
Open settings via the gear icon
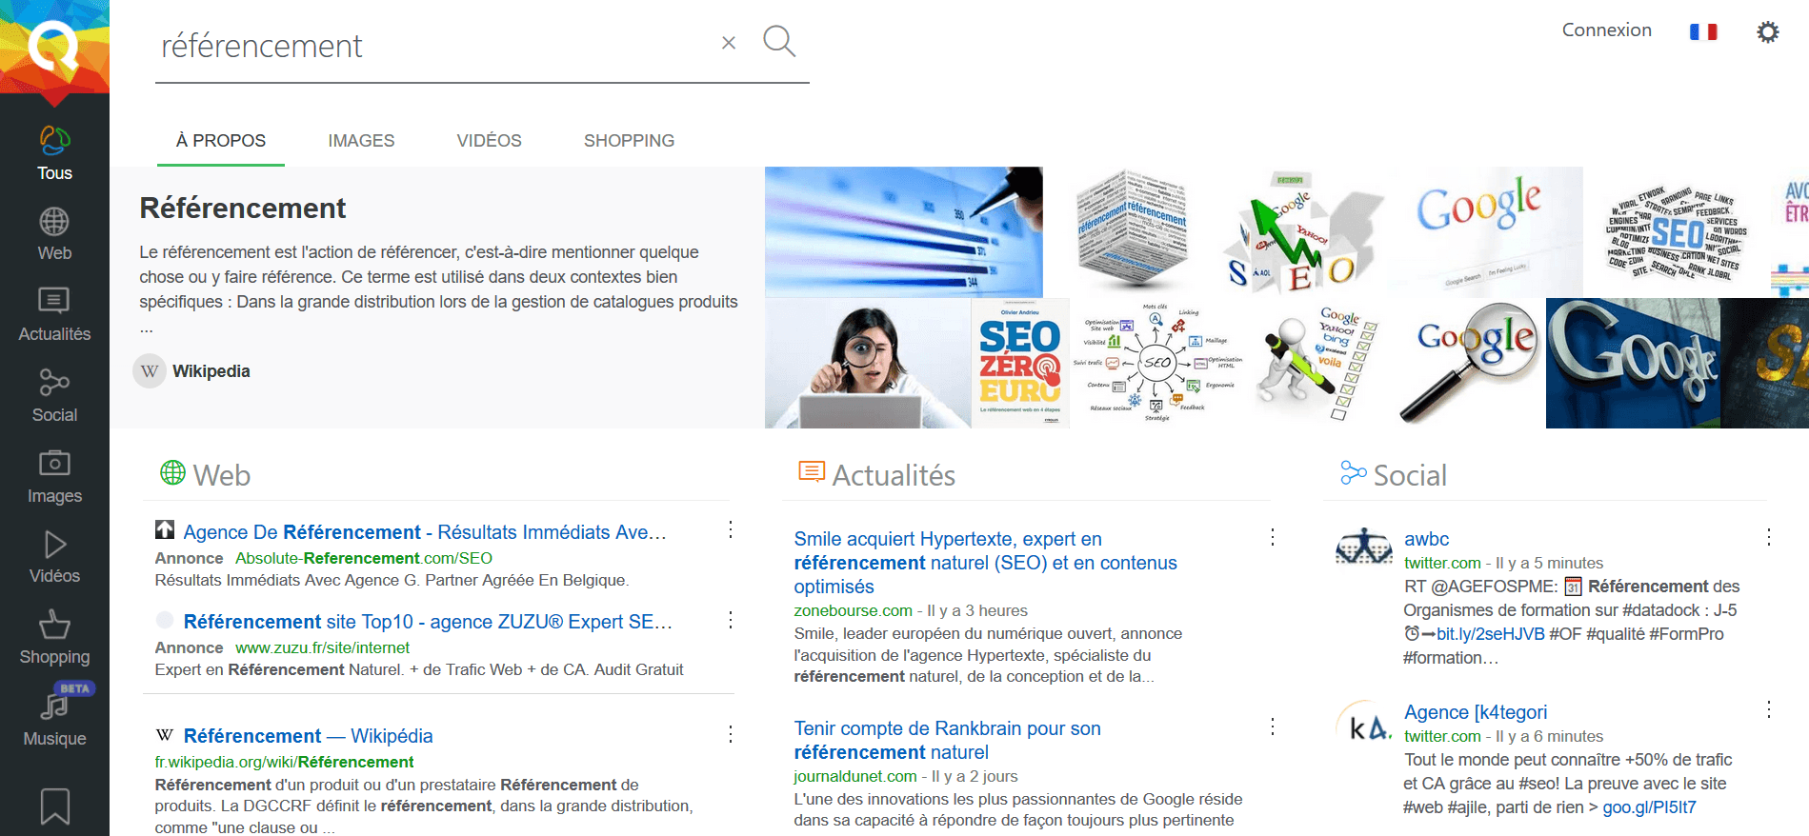[1768, 31]
